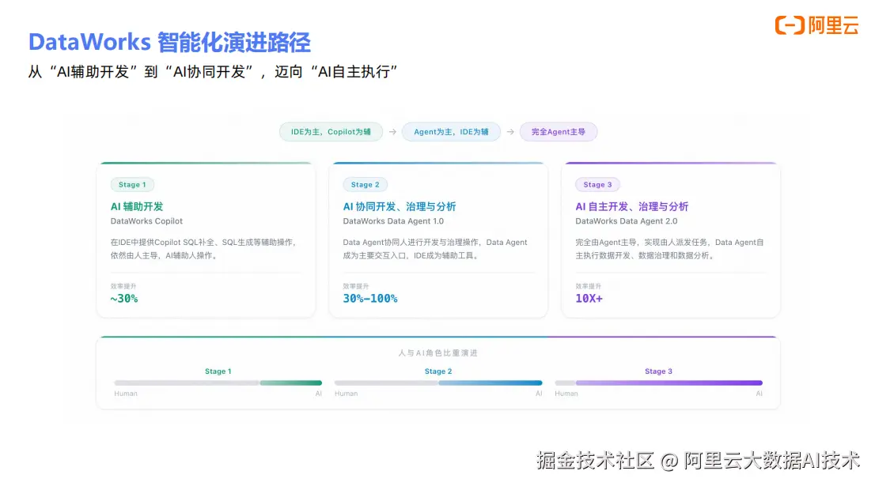The height and width of the screenshot is (486, 875).
Task: Click the 'DataWorks 智能化演进路径' slide title
Action: 169,43
